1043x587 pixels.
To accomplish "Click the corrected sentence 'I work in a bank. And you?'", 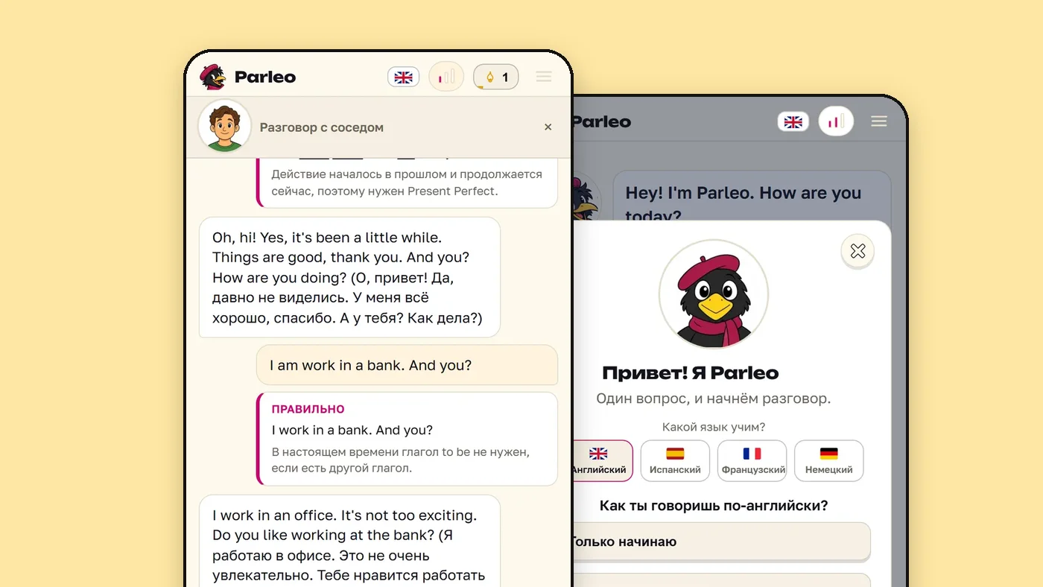I will [352, 430].
